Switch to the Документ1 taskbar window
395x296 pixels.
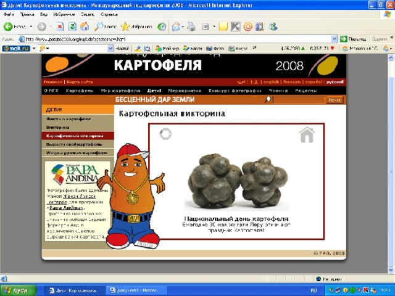(136, 290)
